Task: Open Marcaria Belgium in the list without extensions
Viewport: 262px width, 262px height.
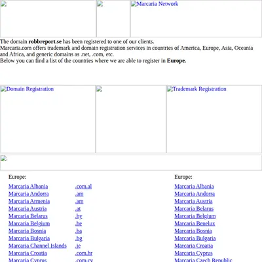Action: [x=195, y=216]
